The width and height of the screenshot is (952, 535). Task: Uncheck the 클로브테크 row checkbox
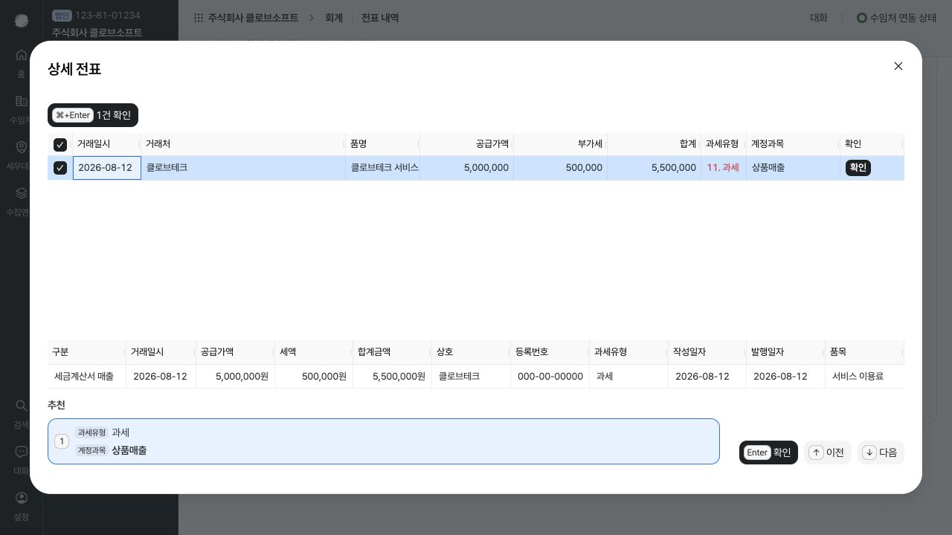(x=60, y=168)
